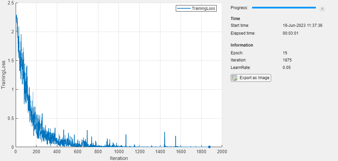Click the final data point marker at 1875
Image resolution: width=338 pixels, height=161 pixels.
tap(209, 147)
